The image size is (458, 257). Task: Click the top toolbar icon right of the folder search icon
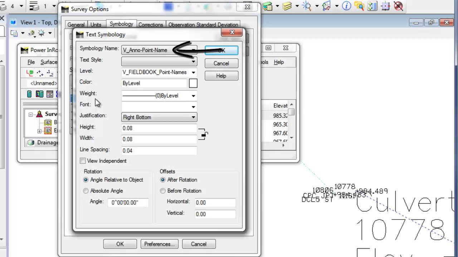[372, 6]
